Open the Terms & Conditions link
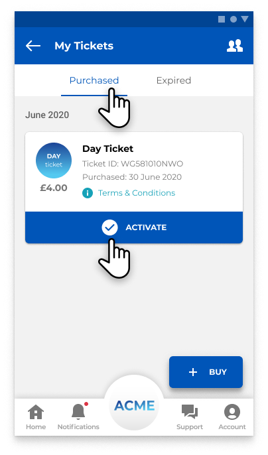 point(137,193)
